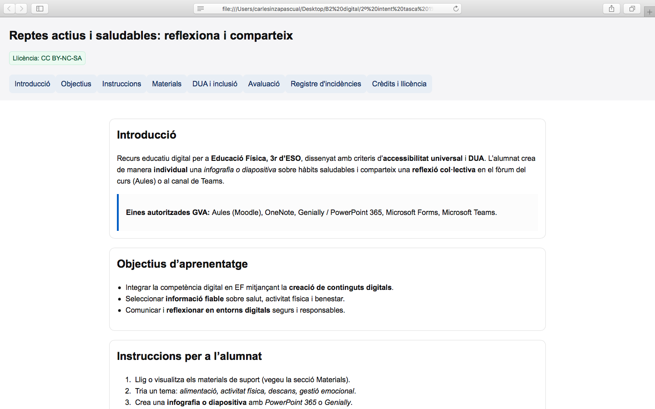Show all tabs overview icon
This screenshot has height=409, width=655.
tap(632, 9)
